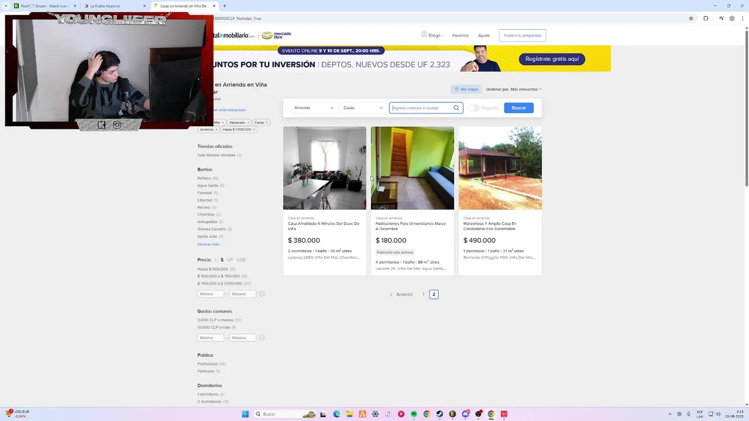Open a new browser tab
Viewport: 749px width, 421px height.
click(225, 6)
